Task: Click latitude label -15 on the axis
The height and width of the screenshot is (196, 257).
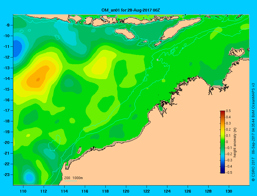Action: coord(7,89)
